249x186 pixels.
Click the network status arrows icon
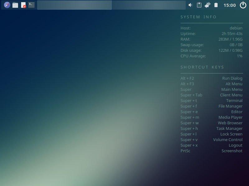pyautogui.click(x=207, y=5)
